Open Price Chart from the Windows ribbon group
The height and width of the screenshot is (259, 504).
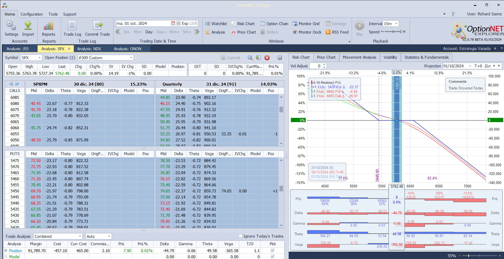coord(244,32)
